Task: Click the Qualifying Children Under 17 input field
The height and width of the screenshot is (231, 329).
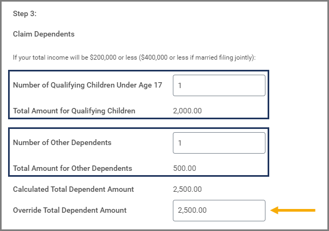Action: click(219, 85)
